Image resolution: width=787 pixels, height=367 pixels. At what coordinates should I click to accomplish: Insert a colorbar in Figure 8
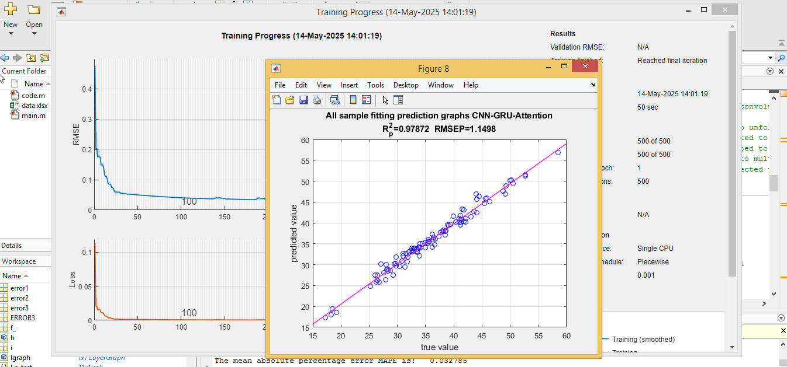coord(353,100)
